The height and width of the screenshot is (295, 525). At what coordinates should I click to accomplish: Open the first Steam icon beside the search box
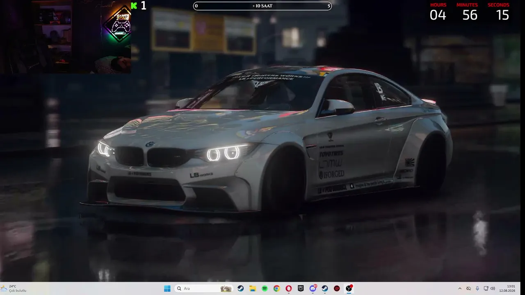click(241, 288)
